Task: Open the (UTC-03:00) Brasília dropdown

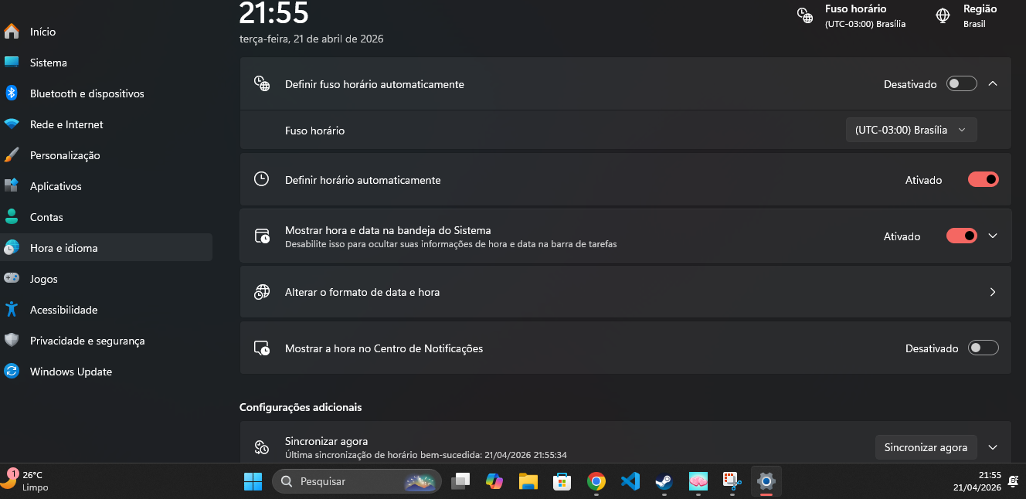Action: (912, 130)
